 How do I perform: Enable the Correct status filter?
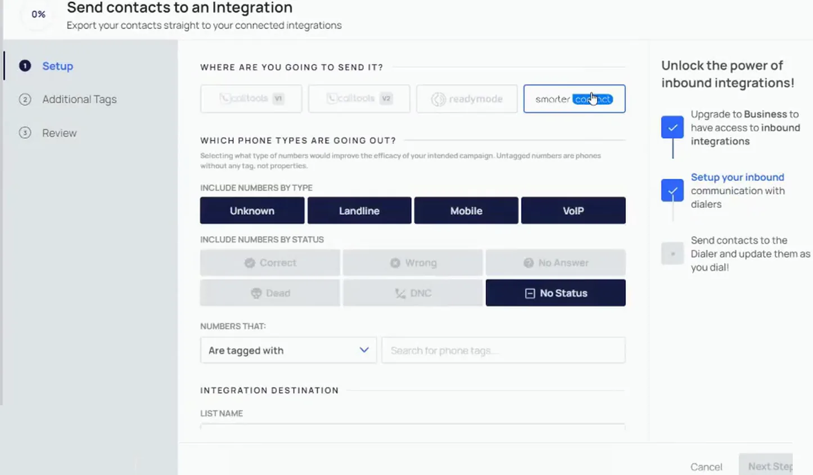coord(270,263)
